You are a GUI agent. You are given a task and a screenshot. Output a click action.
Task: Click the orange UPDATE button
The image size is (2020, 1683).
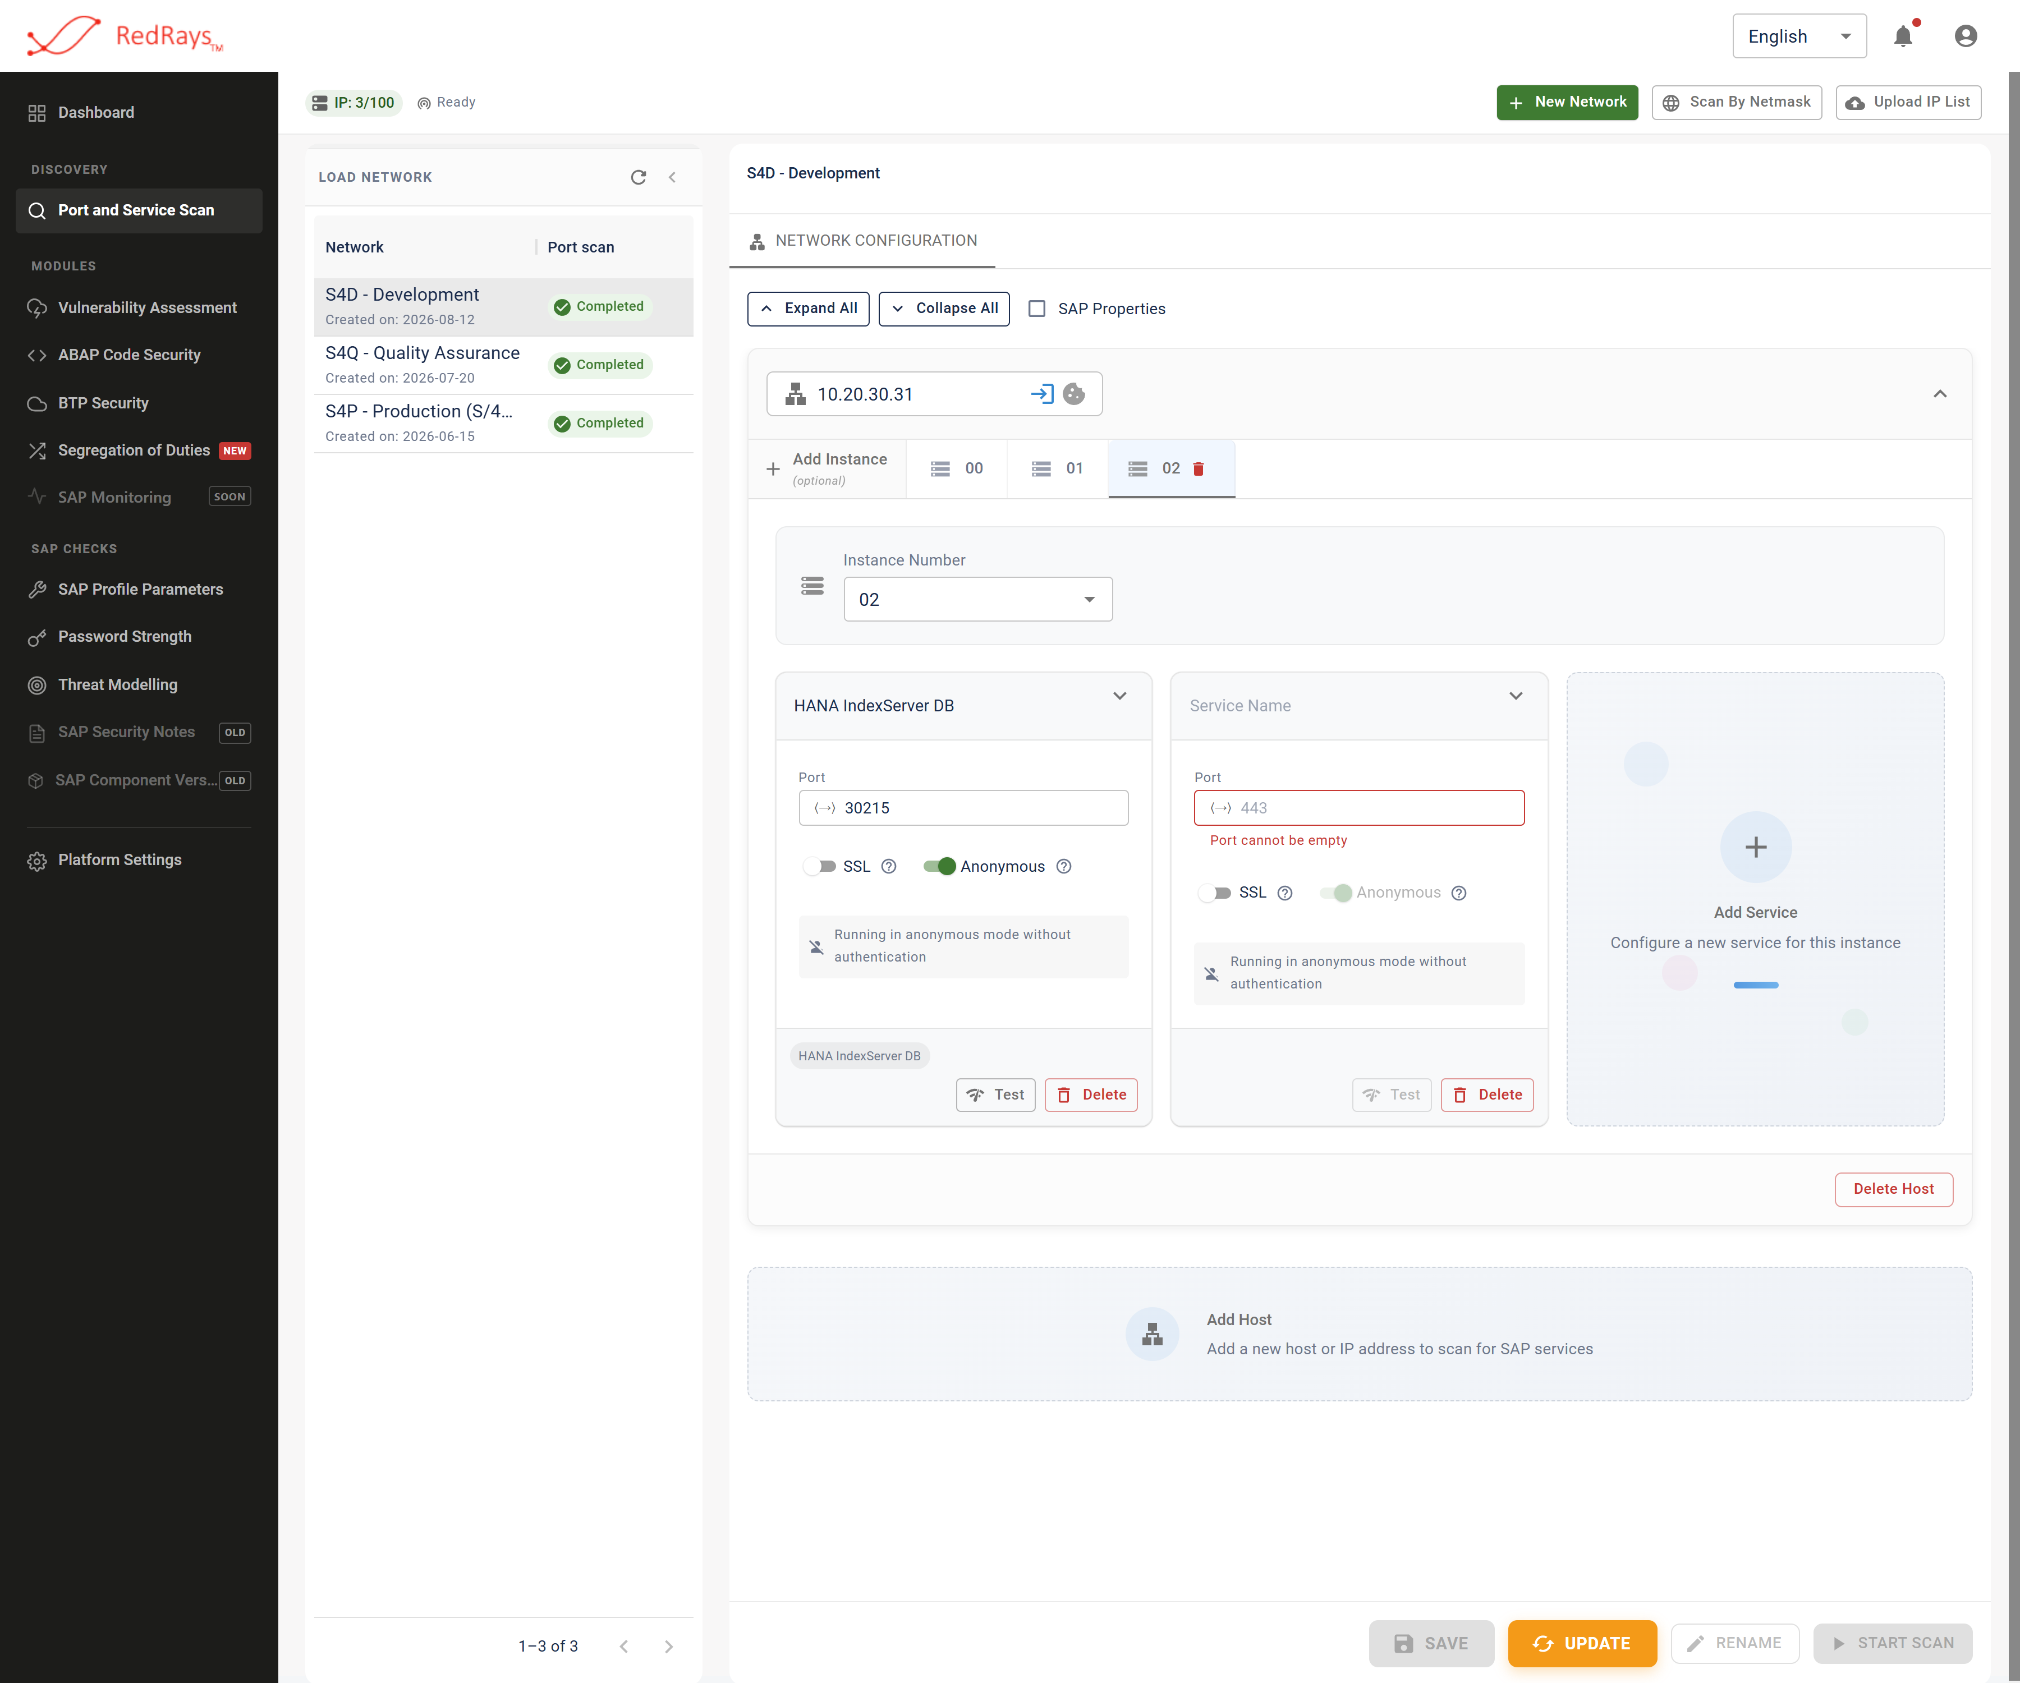(1582, 1644)
